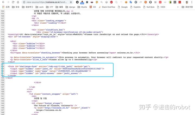Open the django bookmark folder

coord(70,7)
